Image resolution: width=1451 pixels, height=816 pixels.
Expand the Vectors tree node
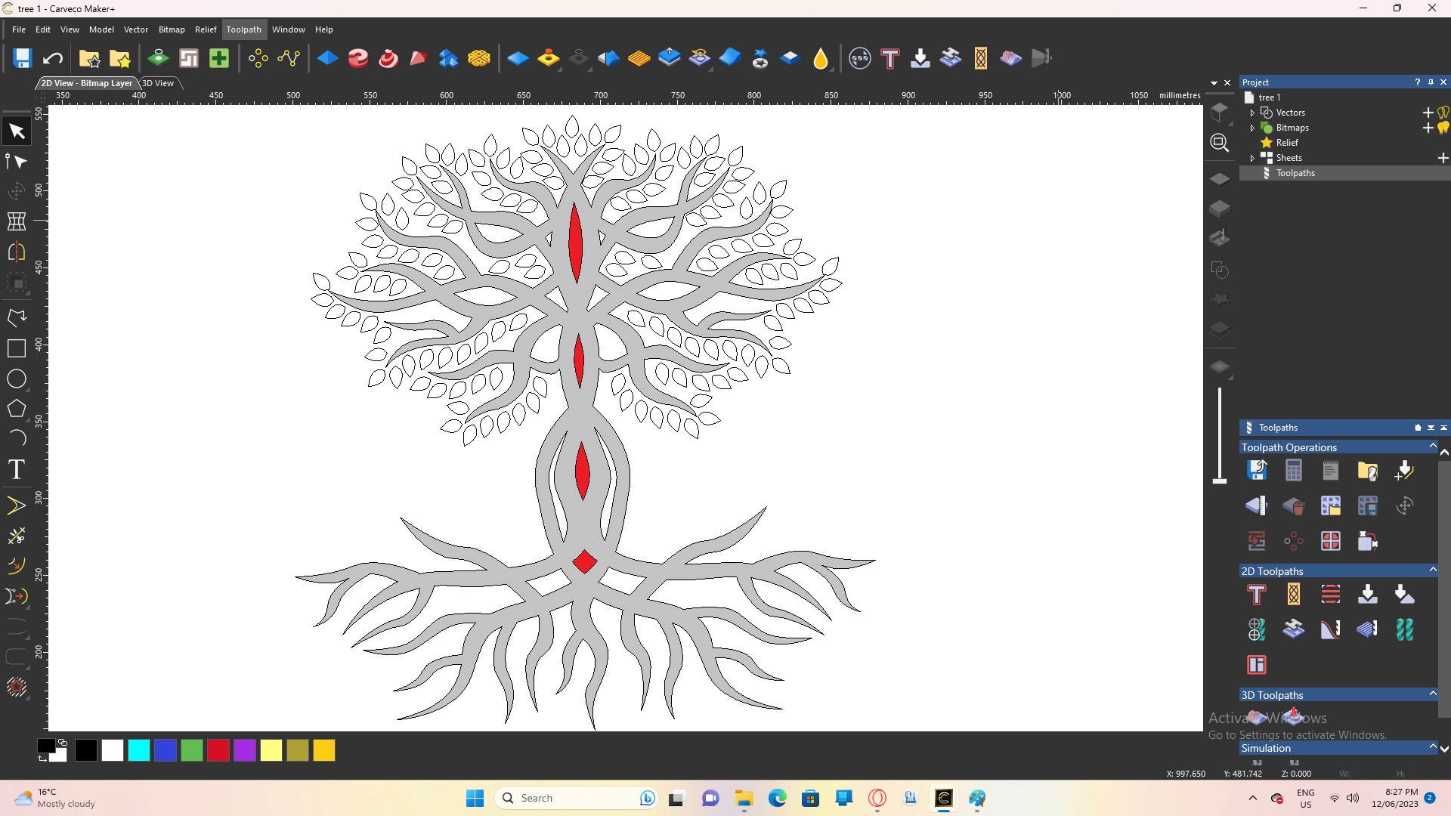click(1252, 113)
